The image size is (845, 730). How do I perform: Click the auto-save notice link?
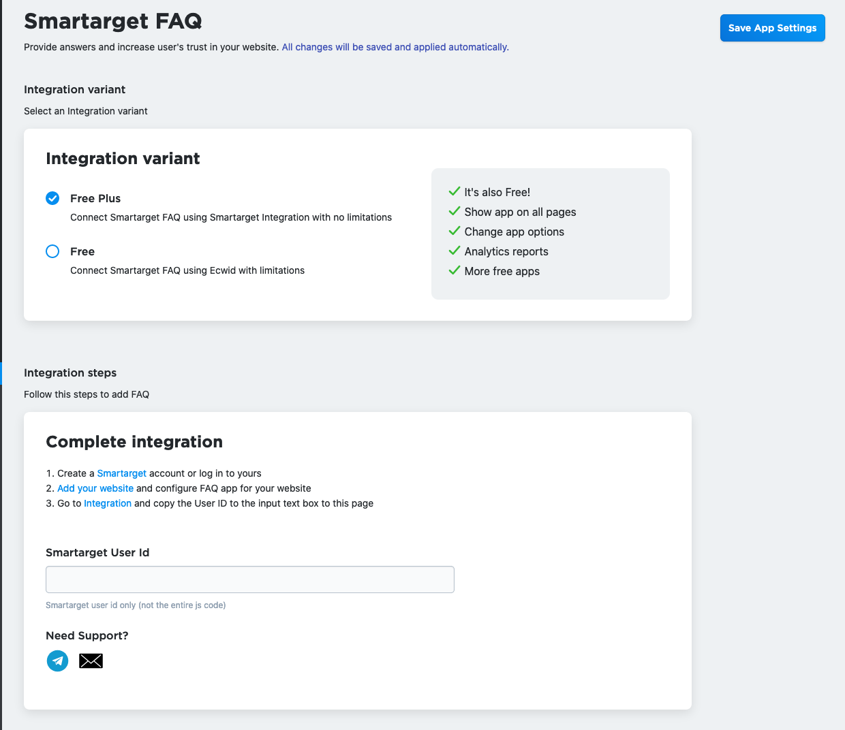[x=395, y=47]
